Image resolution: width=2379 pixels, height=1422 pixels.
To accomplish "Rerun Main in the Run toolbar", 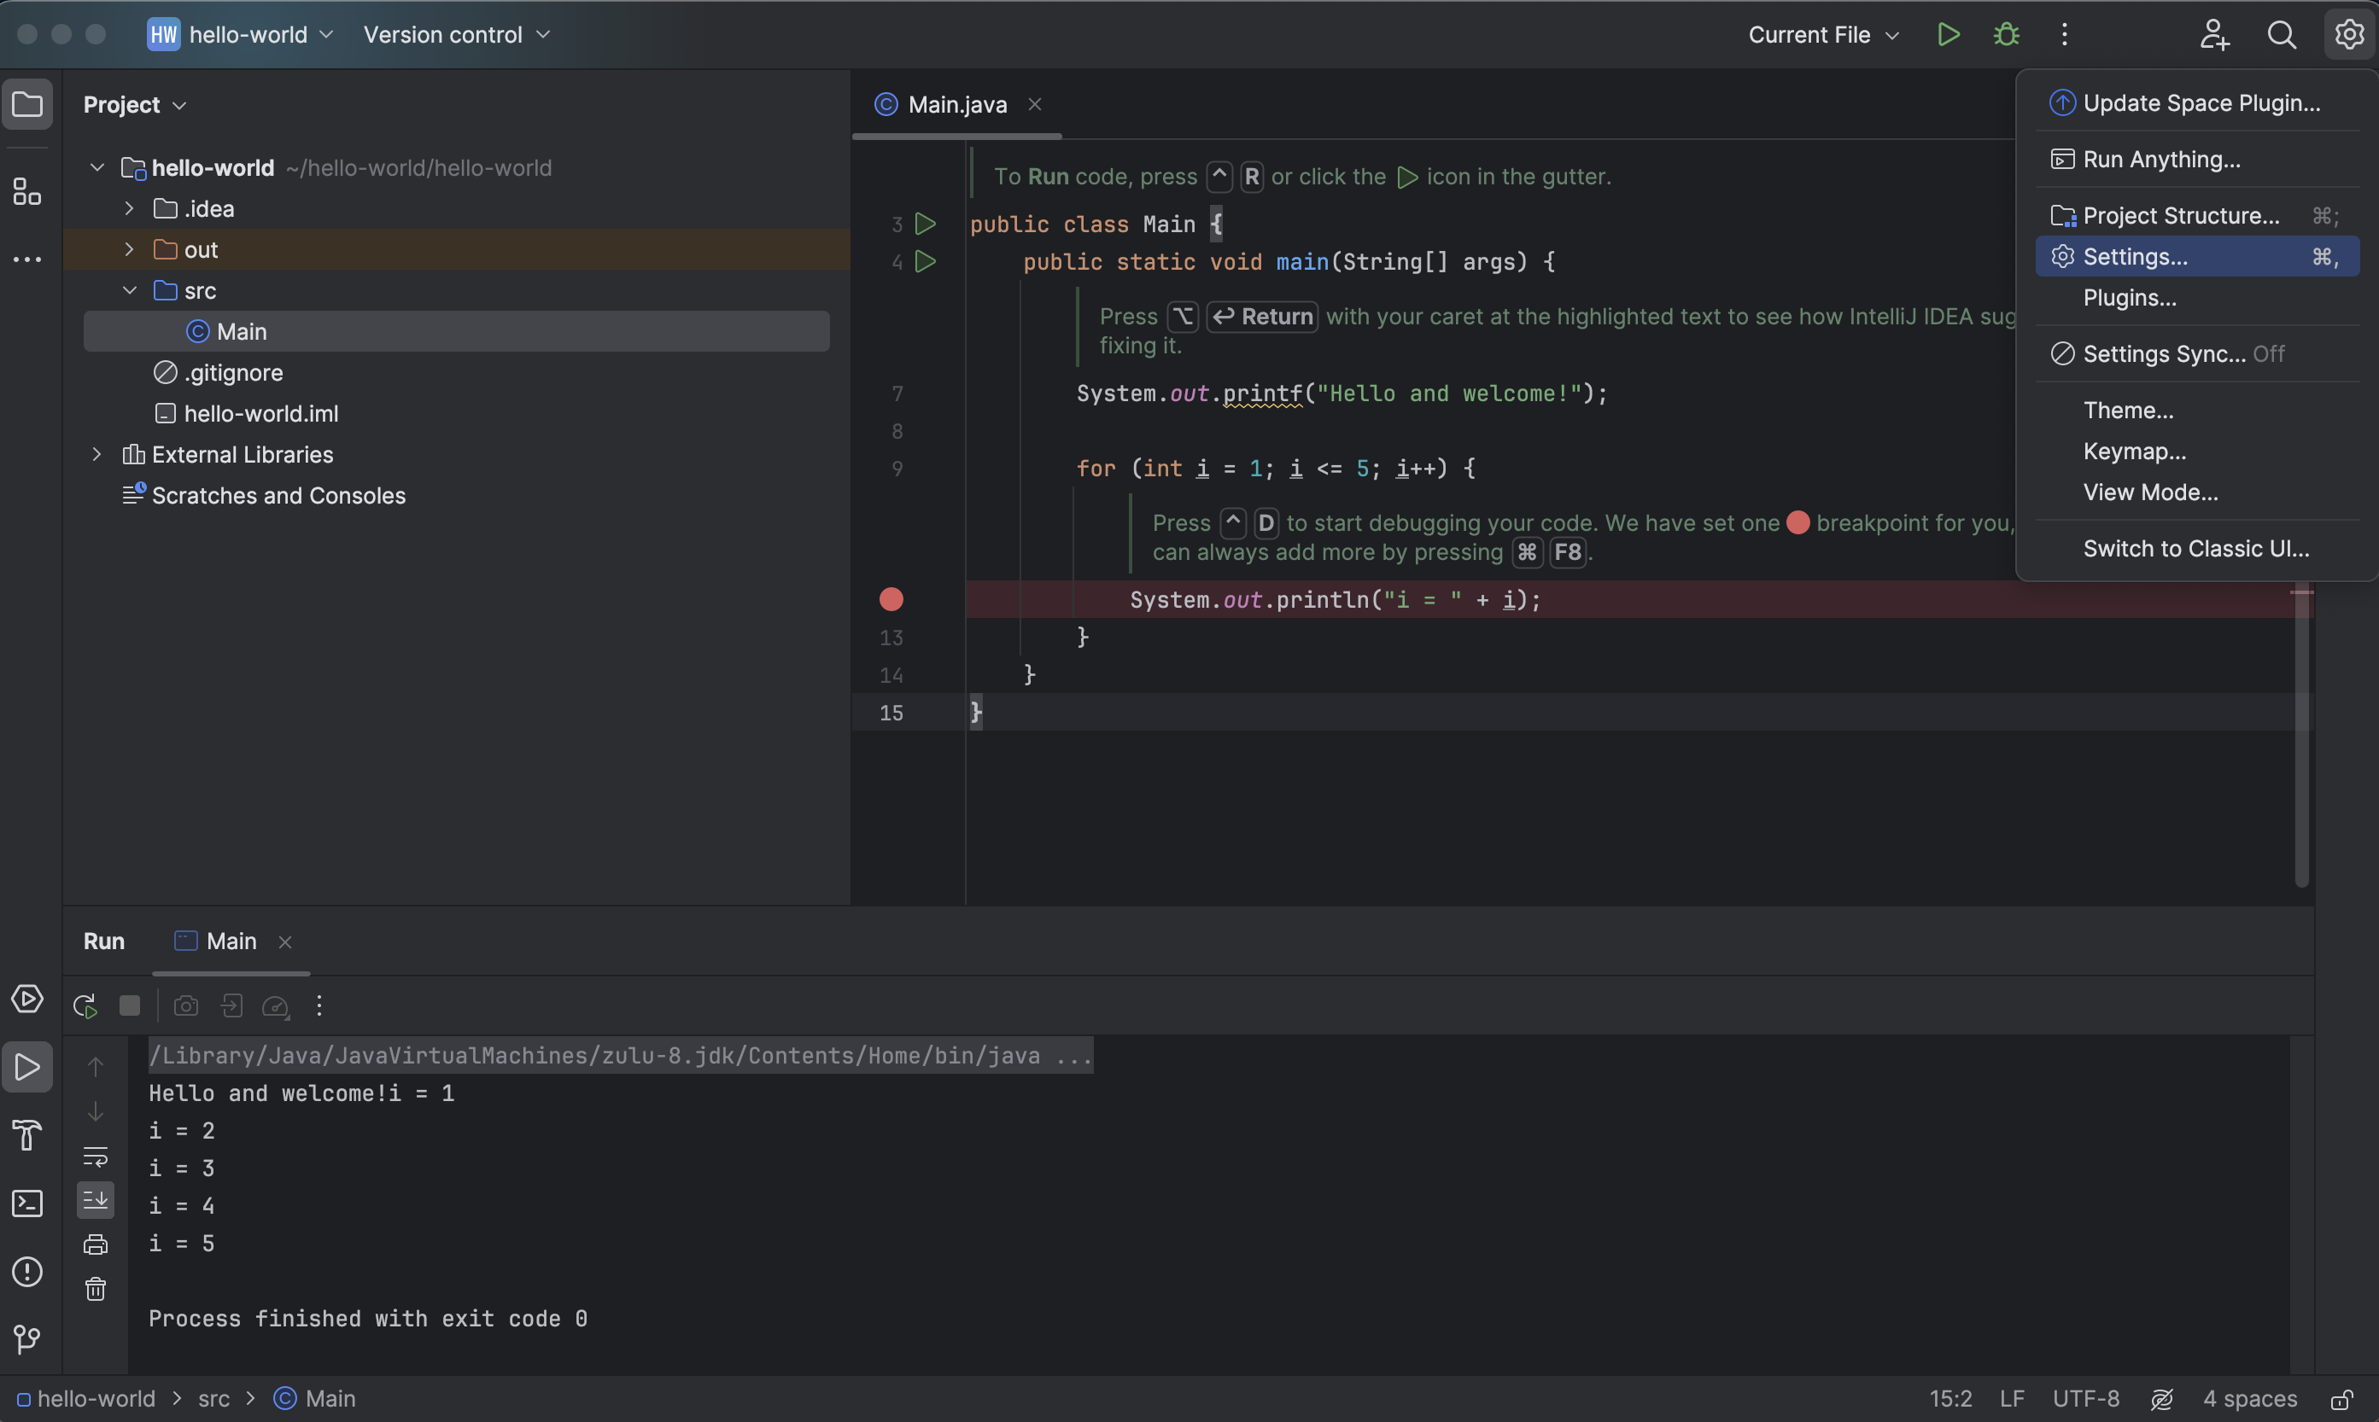I will 85,1005.
